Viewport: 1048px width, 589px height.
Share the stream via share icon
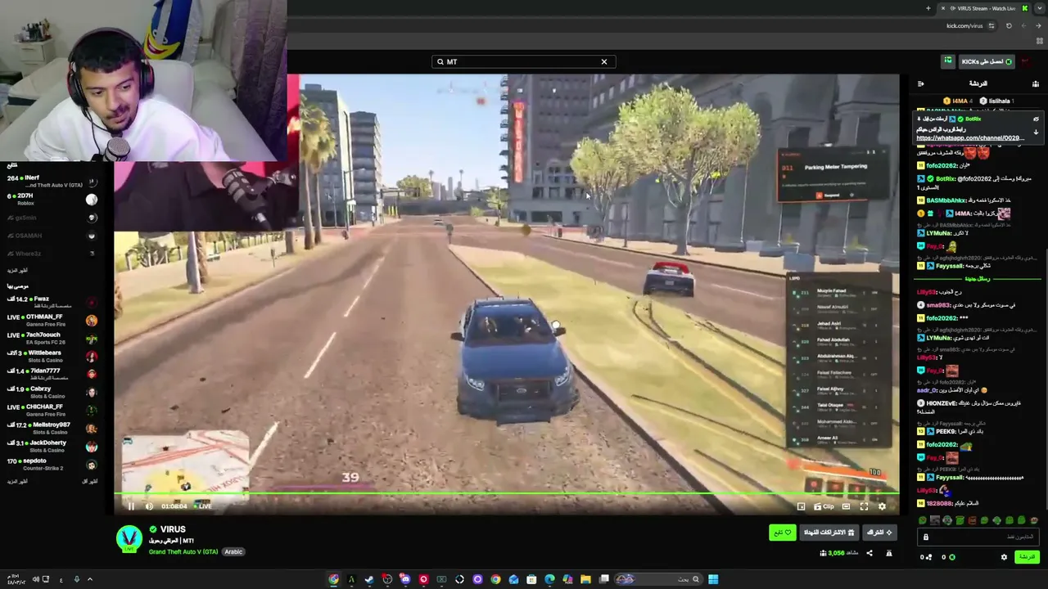pyautogui.click(x=870, y=553)
